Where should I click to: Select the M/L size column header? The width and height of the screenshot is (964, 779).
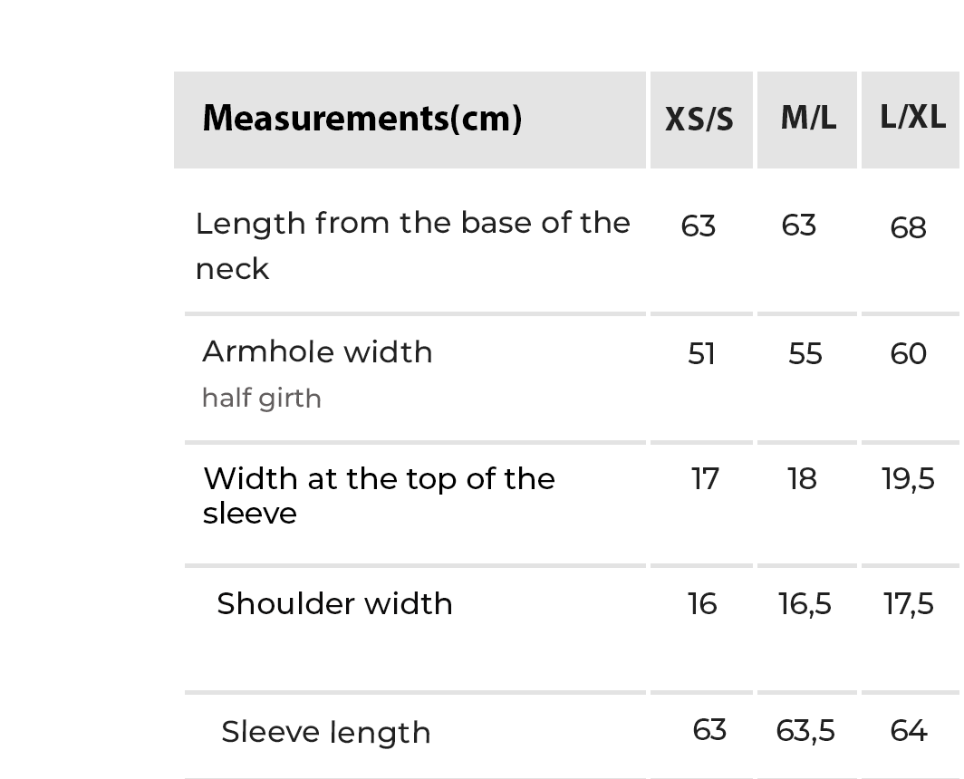pos(808,118)
